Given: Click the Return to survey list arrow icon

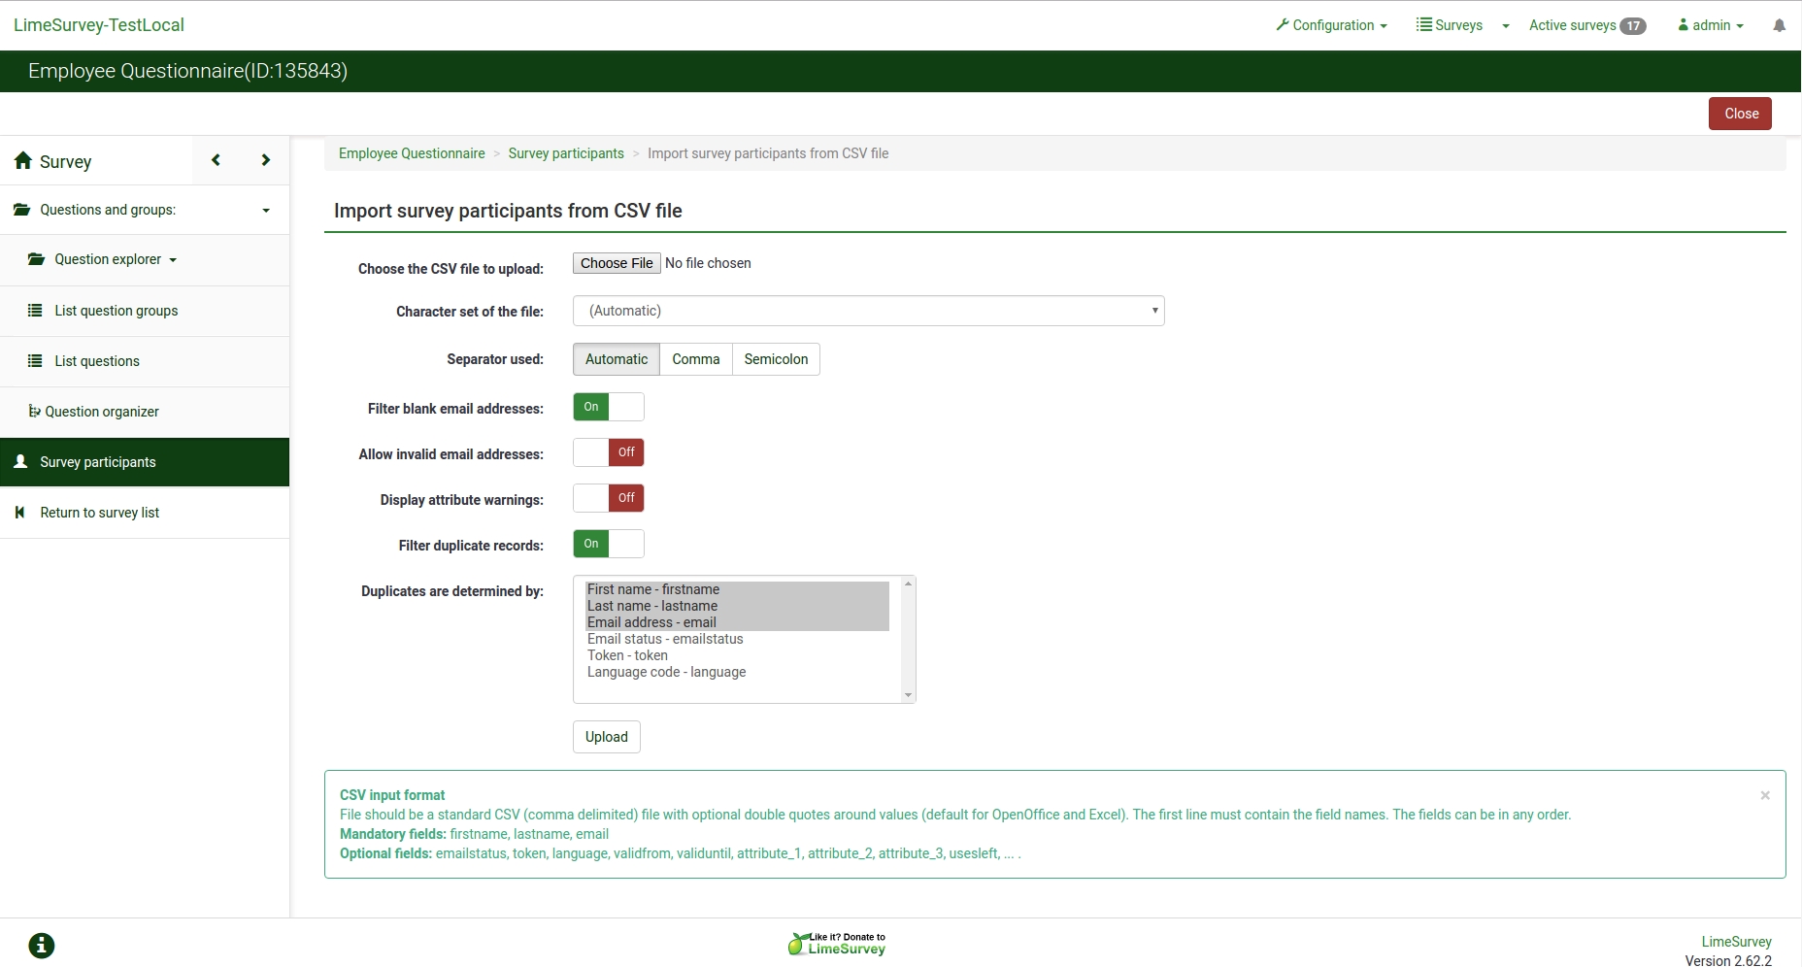Looking at the screenshot, I should coord(19,513).
